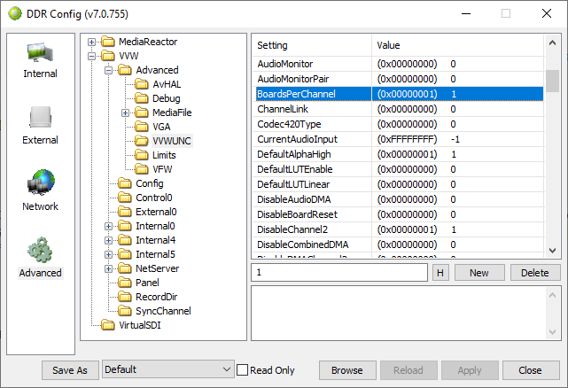Click the Limits folder icon
Viewport: 568px width, 388px height.
pyautogui.click(x=142, y=155)
